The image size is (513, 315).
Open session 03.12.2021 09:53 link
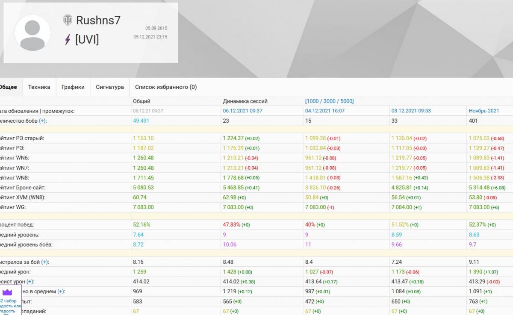tap(411, 111)
